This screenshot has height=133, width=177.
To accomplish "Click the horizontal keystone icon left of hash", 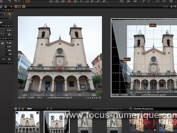I will click(3, 59).
